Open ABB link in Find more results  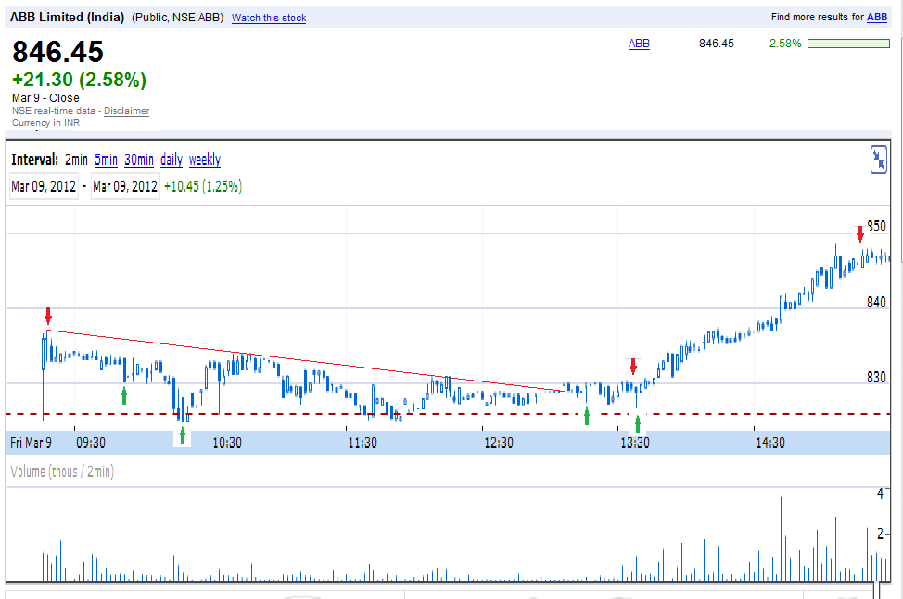(x=877, y=18)
